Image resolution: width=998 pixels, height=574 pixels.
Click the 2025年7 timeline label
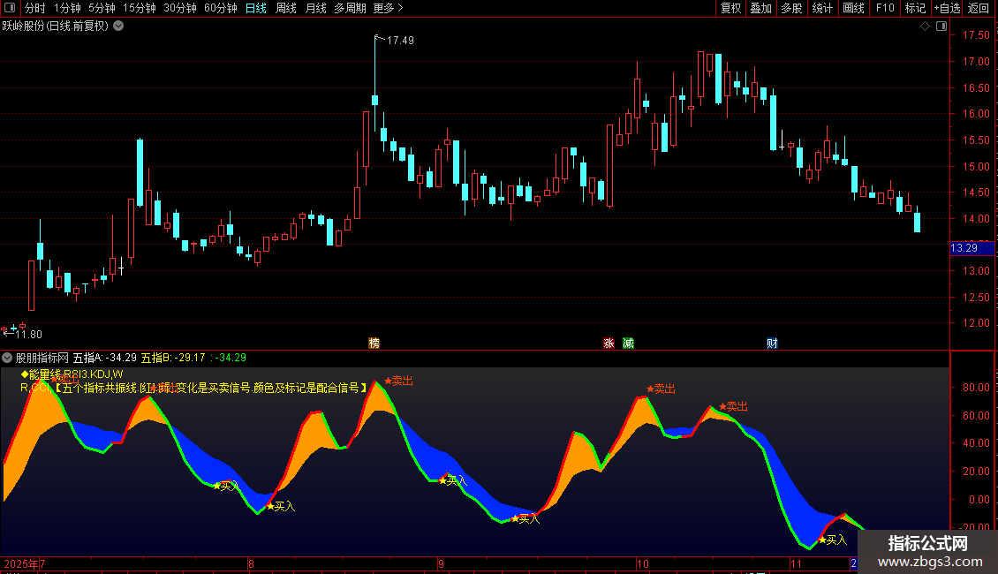[24, 563]
